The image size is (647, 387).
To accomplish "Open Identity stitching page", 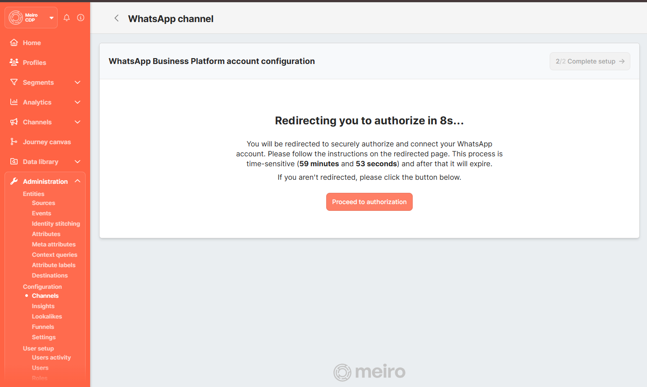I will coord(56,224).
